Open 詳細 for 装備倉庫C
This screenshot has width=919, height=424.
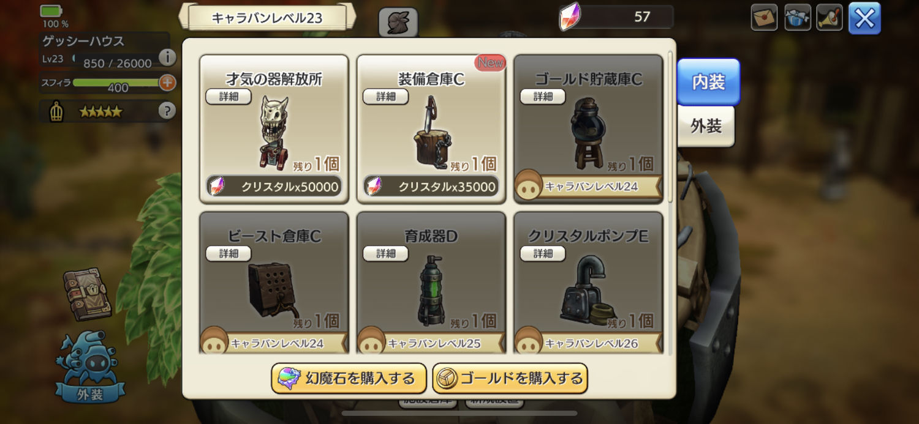[386, 97]
